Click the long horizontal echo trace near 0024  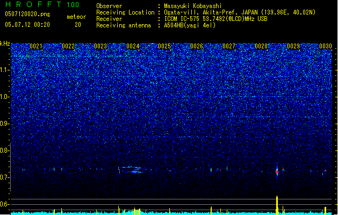(131, 169)
